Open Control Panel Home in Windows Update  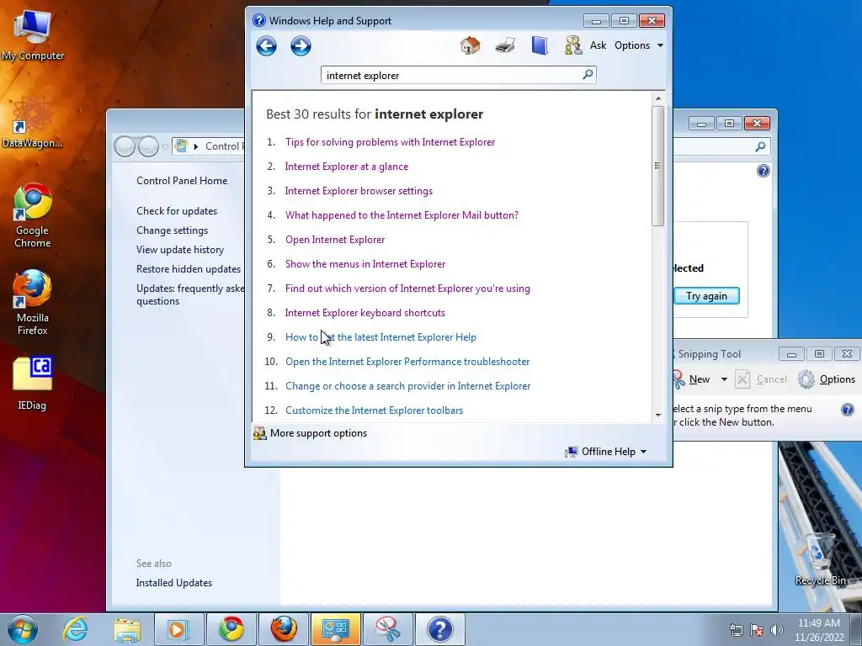(x=182, y=181)
